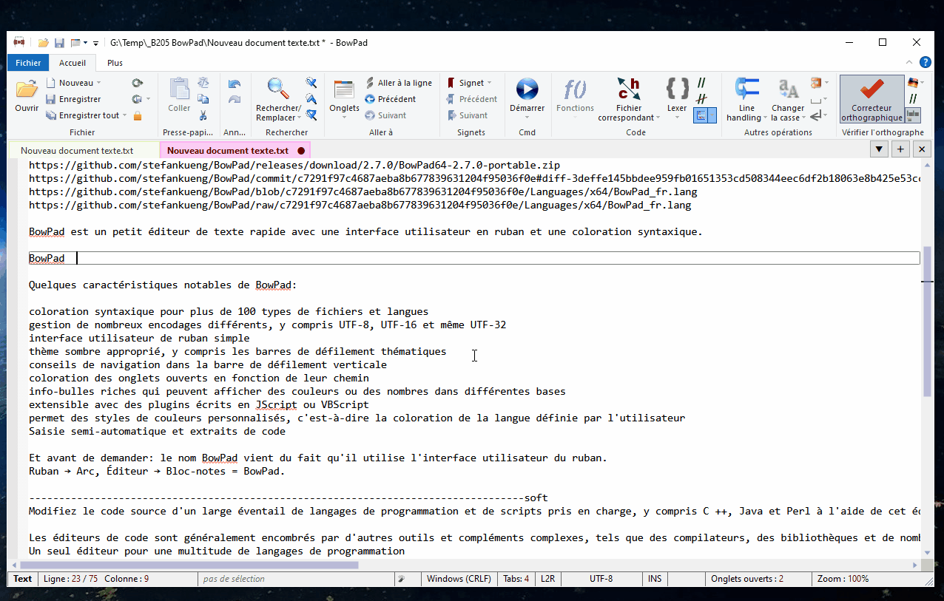
Task: Expand the Enregistrer tout dropdown arrow
Action: click(124, 115)
